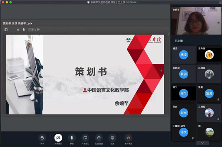222x147 pixels.
Task: Select participant 艾艳红 avatar
Action: pos(209,113)
